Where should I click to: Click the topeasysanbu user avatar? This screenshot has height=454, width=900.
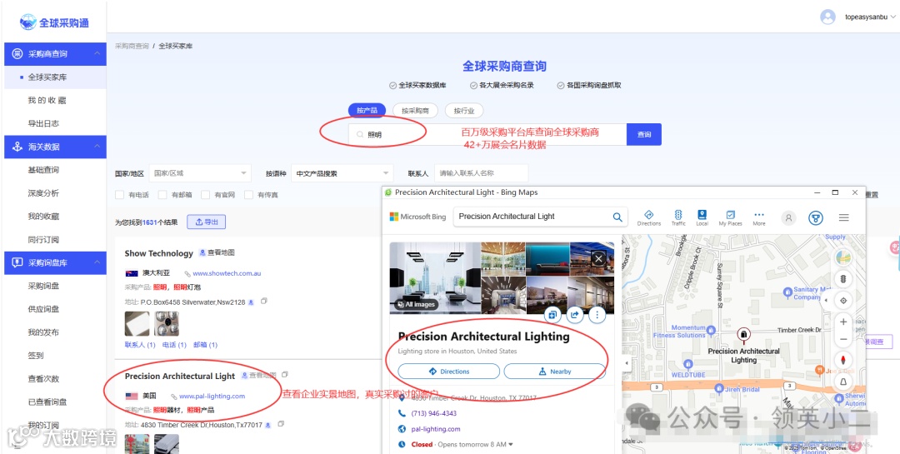[x=827, y=17]
